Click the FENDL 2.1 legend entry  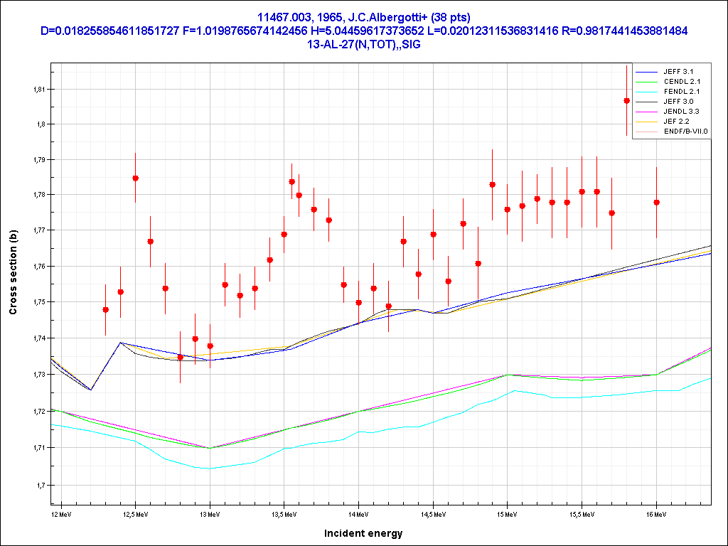coord(681,92)
